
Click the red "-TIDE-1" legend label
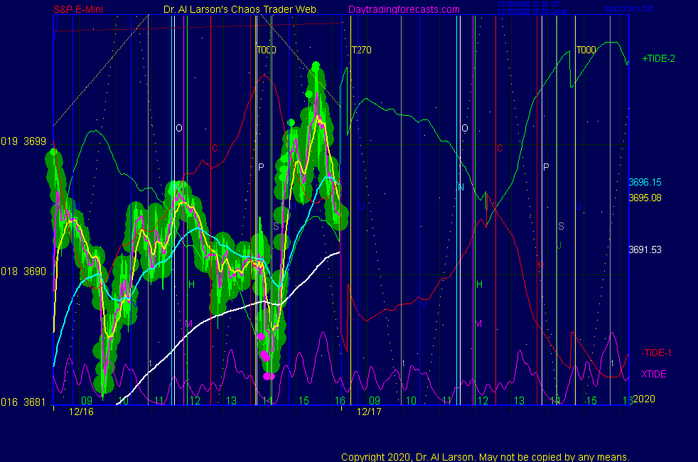point(656,353)
